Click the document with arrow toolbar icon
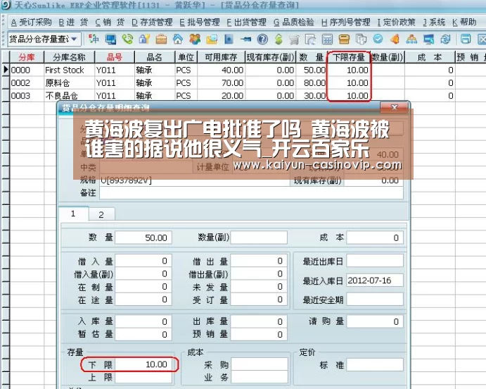486x389 pixels. (311, 39)
